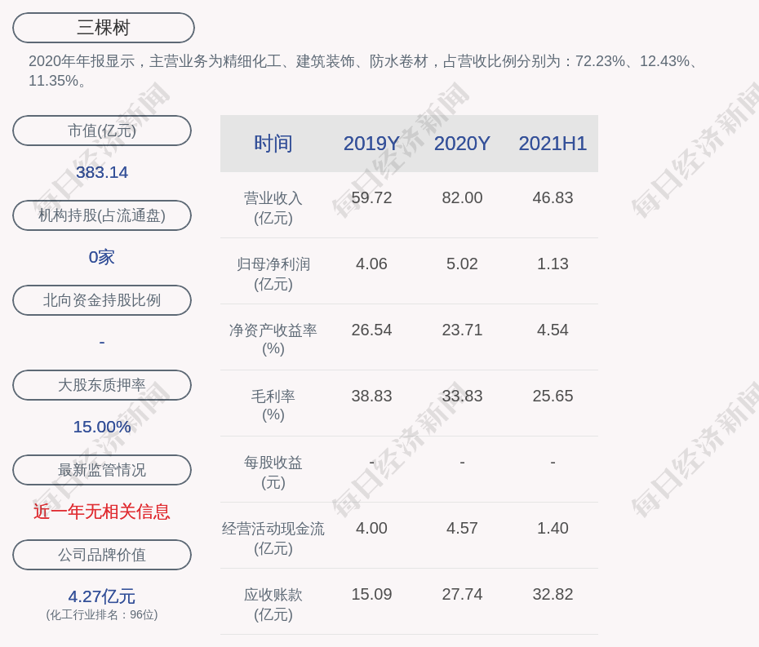Click red text 近一年无相关信息
This screenshot has height=647, width=759.
[102, 512]
